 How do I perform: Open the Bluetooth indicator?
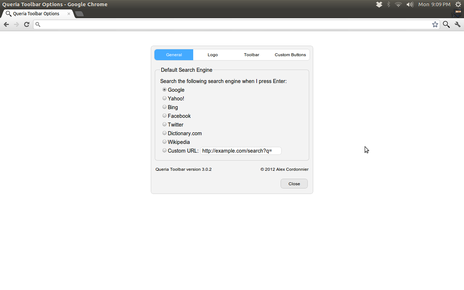(389, 4)
